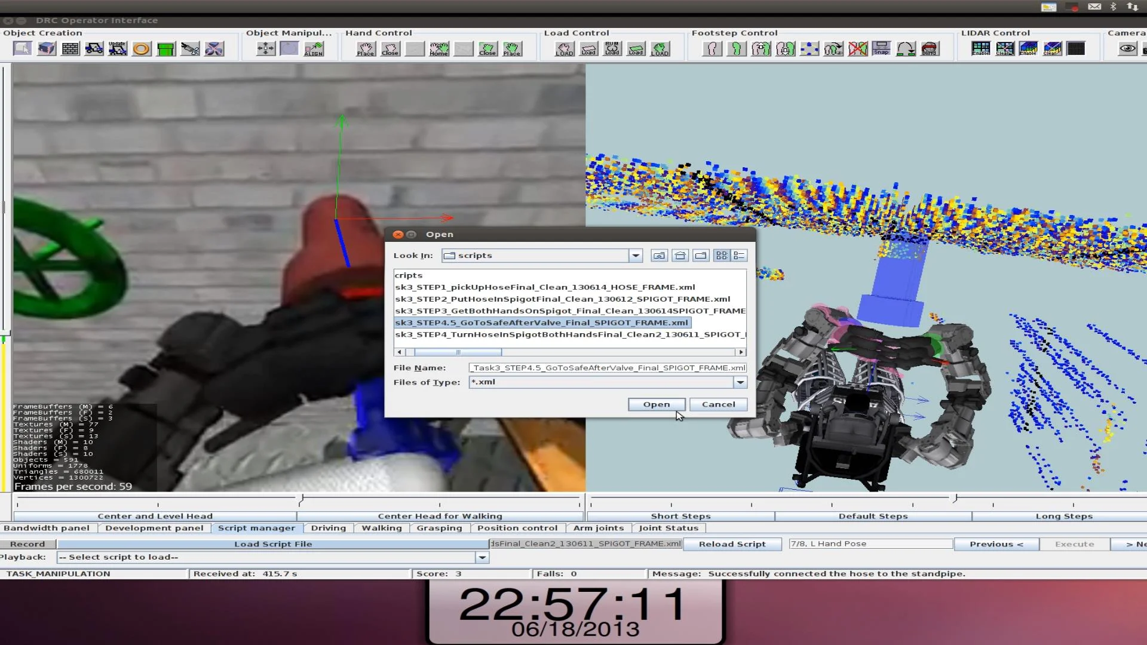This screenshot has width=1147, height=645.
Task: Click the head pitch slider handle
Action: pyautogui.click(x=302, y=498)
